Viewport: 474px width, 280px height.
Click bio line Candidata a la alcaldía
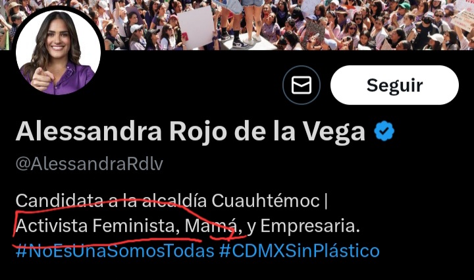111,201
